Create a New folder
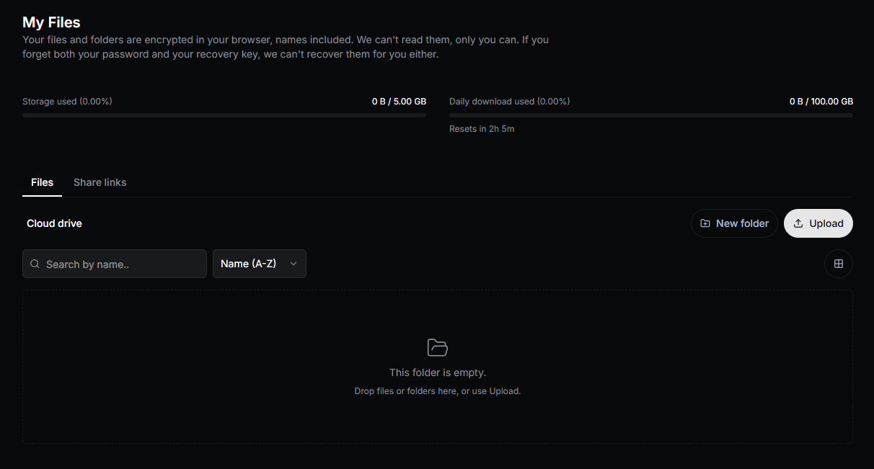This screenshot has width=874, height=469. pos(734,223)
